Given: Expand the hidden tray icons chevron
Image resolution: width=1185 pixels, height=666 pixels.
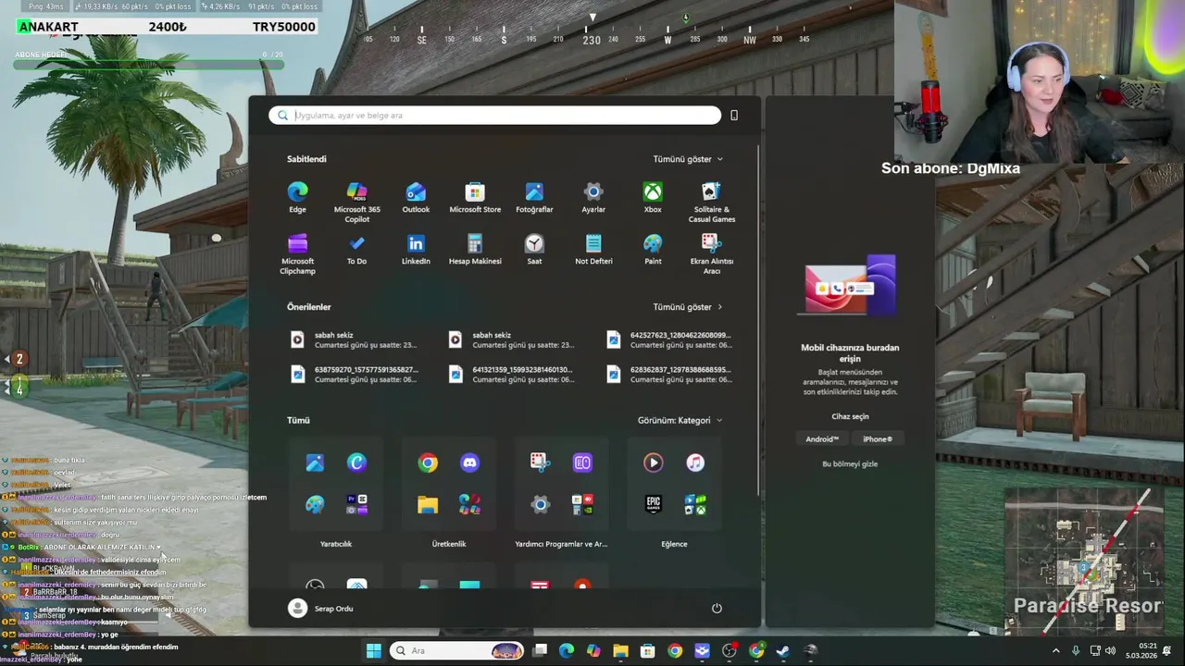Looking at the screenshot, I should click(1055, 650).
